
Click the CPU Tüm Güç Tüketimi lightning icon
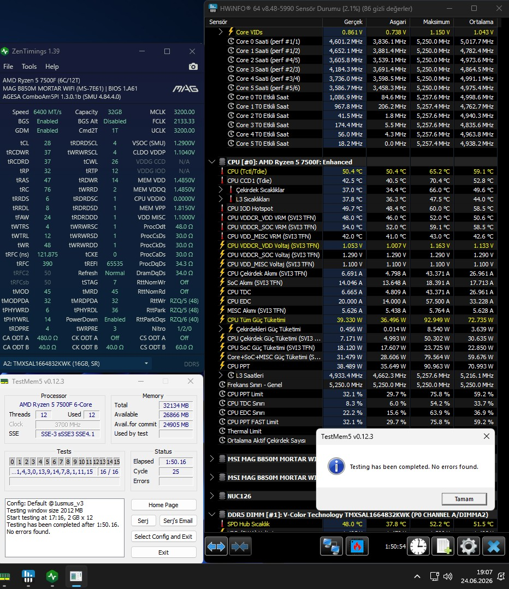coord(222,320)
